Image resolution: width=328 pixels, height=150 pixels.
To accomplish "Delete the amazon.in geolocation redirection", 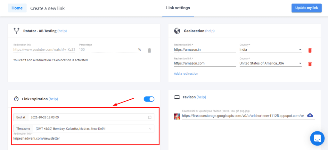I will (x=310, y=50).
